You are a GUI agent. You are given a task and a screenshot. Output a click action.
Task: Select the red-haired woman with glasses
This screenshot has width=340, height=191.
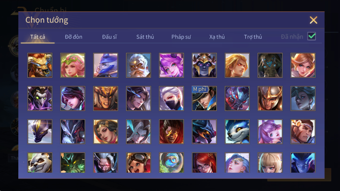[204, 163]
